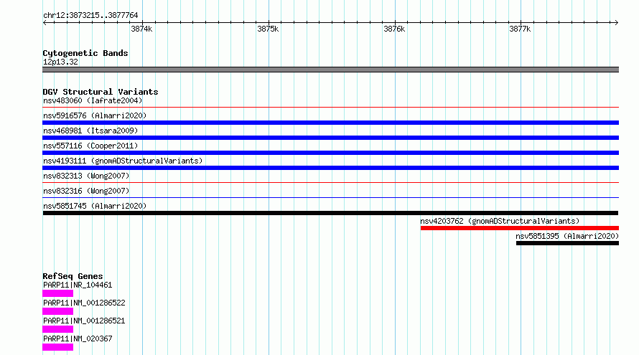
Task: Click the 3876k ruler label
Action: tap(394, 29)
